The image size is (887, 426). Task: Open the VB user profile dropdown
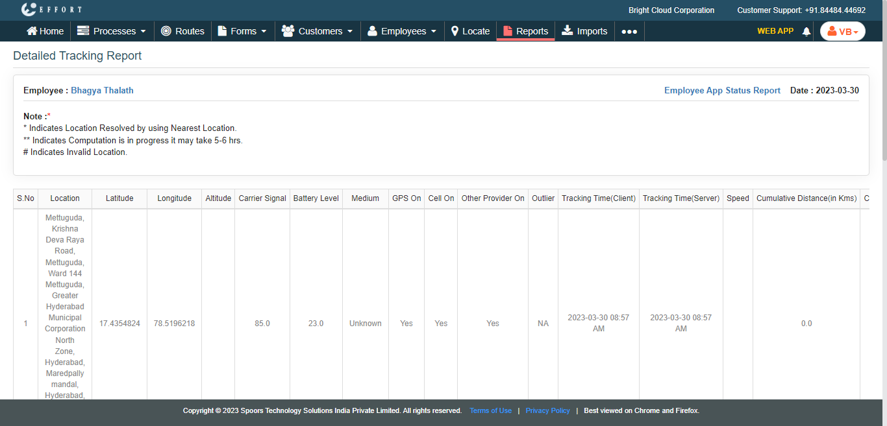(842, 31)
